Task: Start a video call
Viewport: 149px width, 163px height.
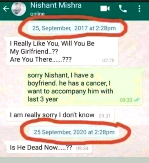Action: click(x=105, y=9)
